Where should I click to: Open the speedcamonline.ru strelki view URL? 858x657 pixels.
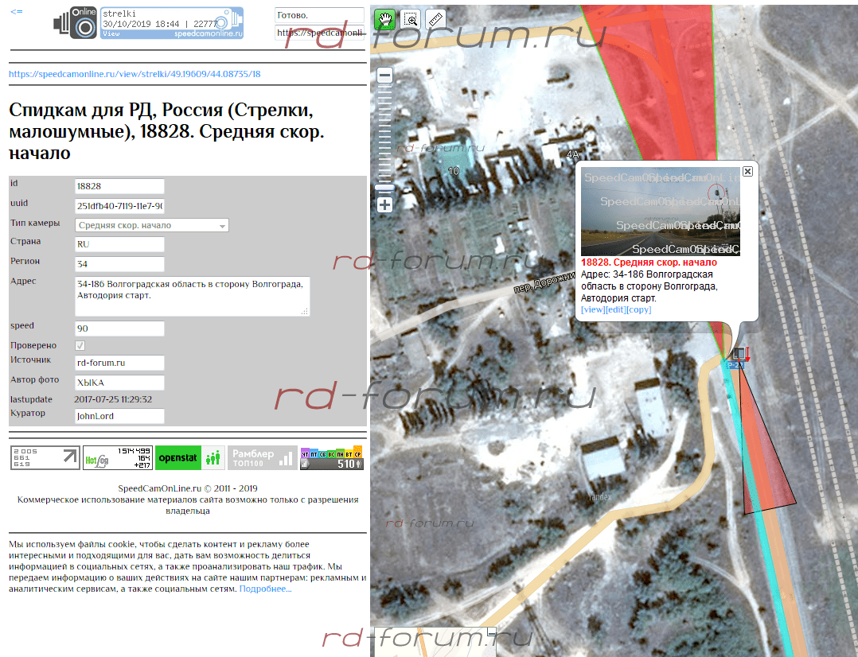[x=135, y=74]
